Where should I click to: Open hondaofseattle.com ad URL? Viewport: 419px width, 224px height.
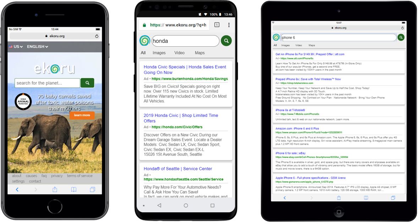pyautogui.click(x=183, y=179)
